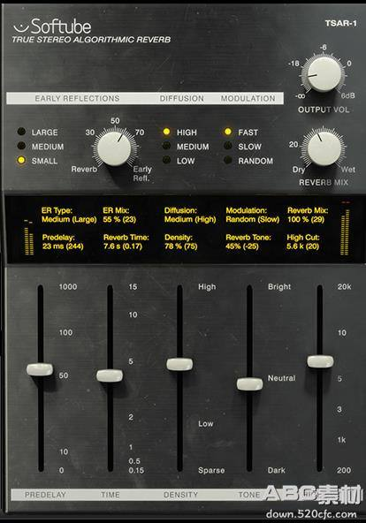The width and height of the screenshot is (366, 523).
Task: Choose SLOW modulation
Action: [x=228, y=146]
